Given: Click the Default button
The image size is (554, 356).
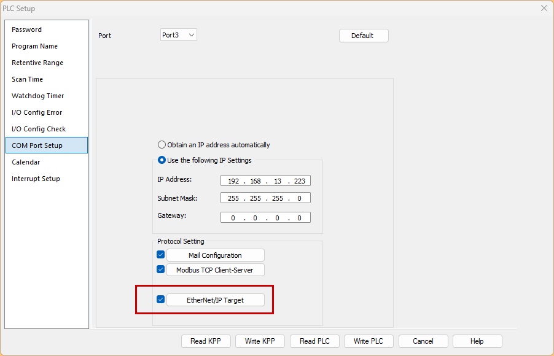Looking at the screenshot, I should 364,36.
